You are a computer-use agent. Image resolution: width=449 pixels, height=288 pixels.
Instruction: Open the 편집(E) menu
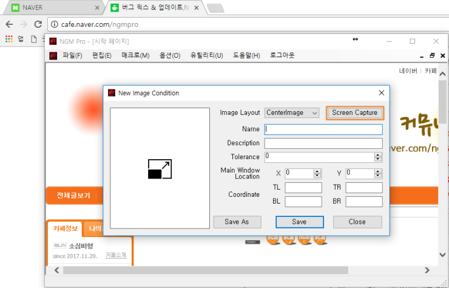tap(102, 55)
